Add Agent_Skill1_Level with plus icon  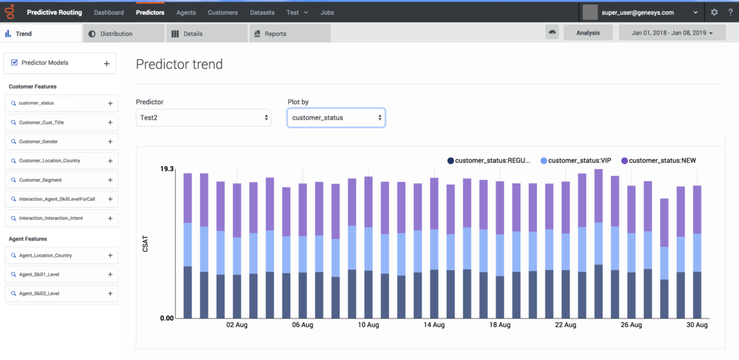pos(110,274)
